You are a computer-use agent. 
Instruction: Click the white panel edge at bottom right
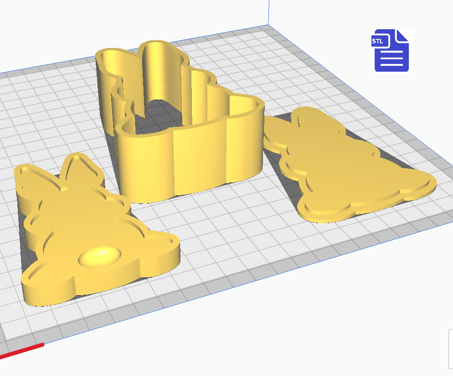450,349
